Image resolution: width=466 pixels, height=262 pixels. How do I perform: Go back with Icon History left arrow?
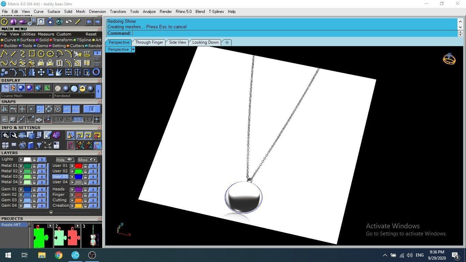(x=89, y=22)
